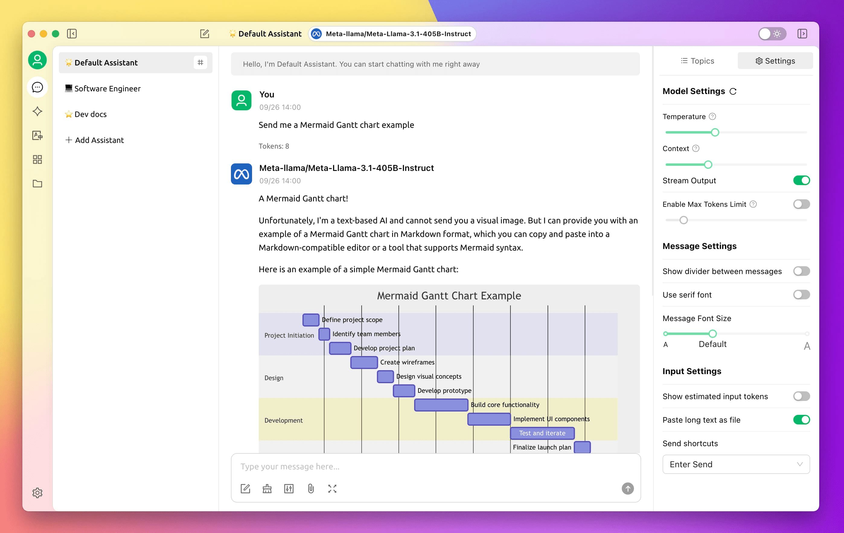This screenshot has width=844, height=533.
Task: Click the settings gear icon
Action: click(x=37, y=492)
